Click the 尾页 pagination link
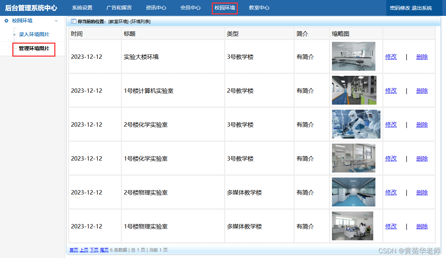Screen dimensions: 446x258 coord(104,249)
